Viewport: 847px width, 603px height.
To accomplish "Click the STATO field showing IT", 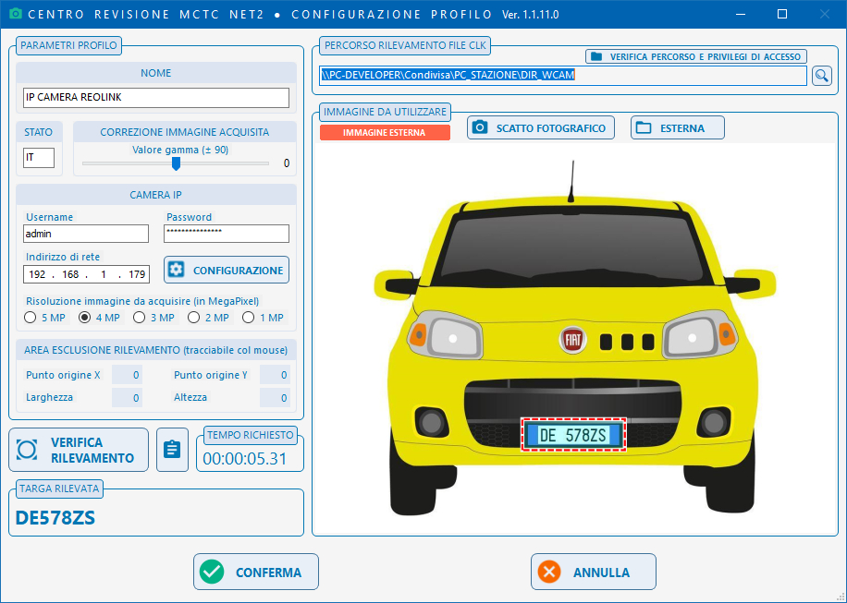I will pyautogui.click(x=39, y=159).
